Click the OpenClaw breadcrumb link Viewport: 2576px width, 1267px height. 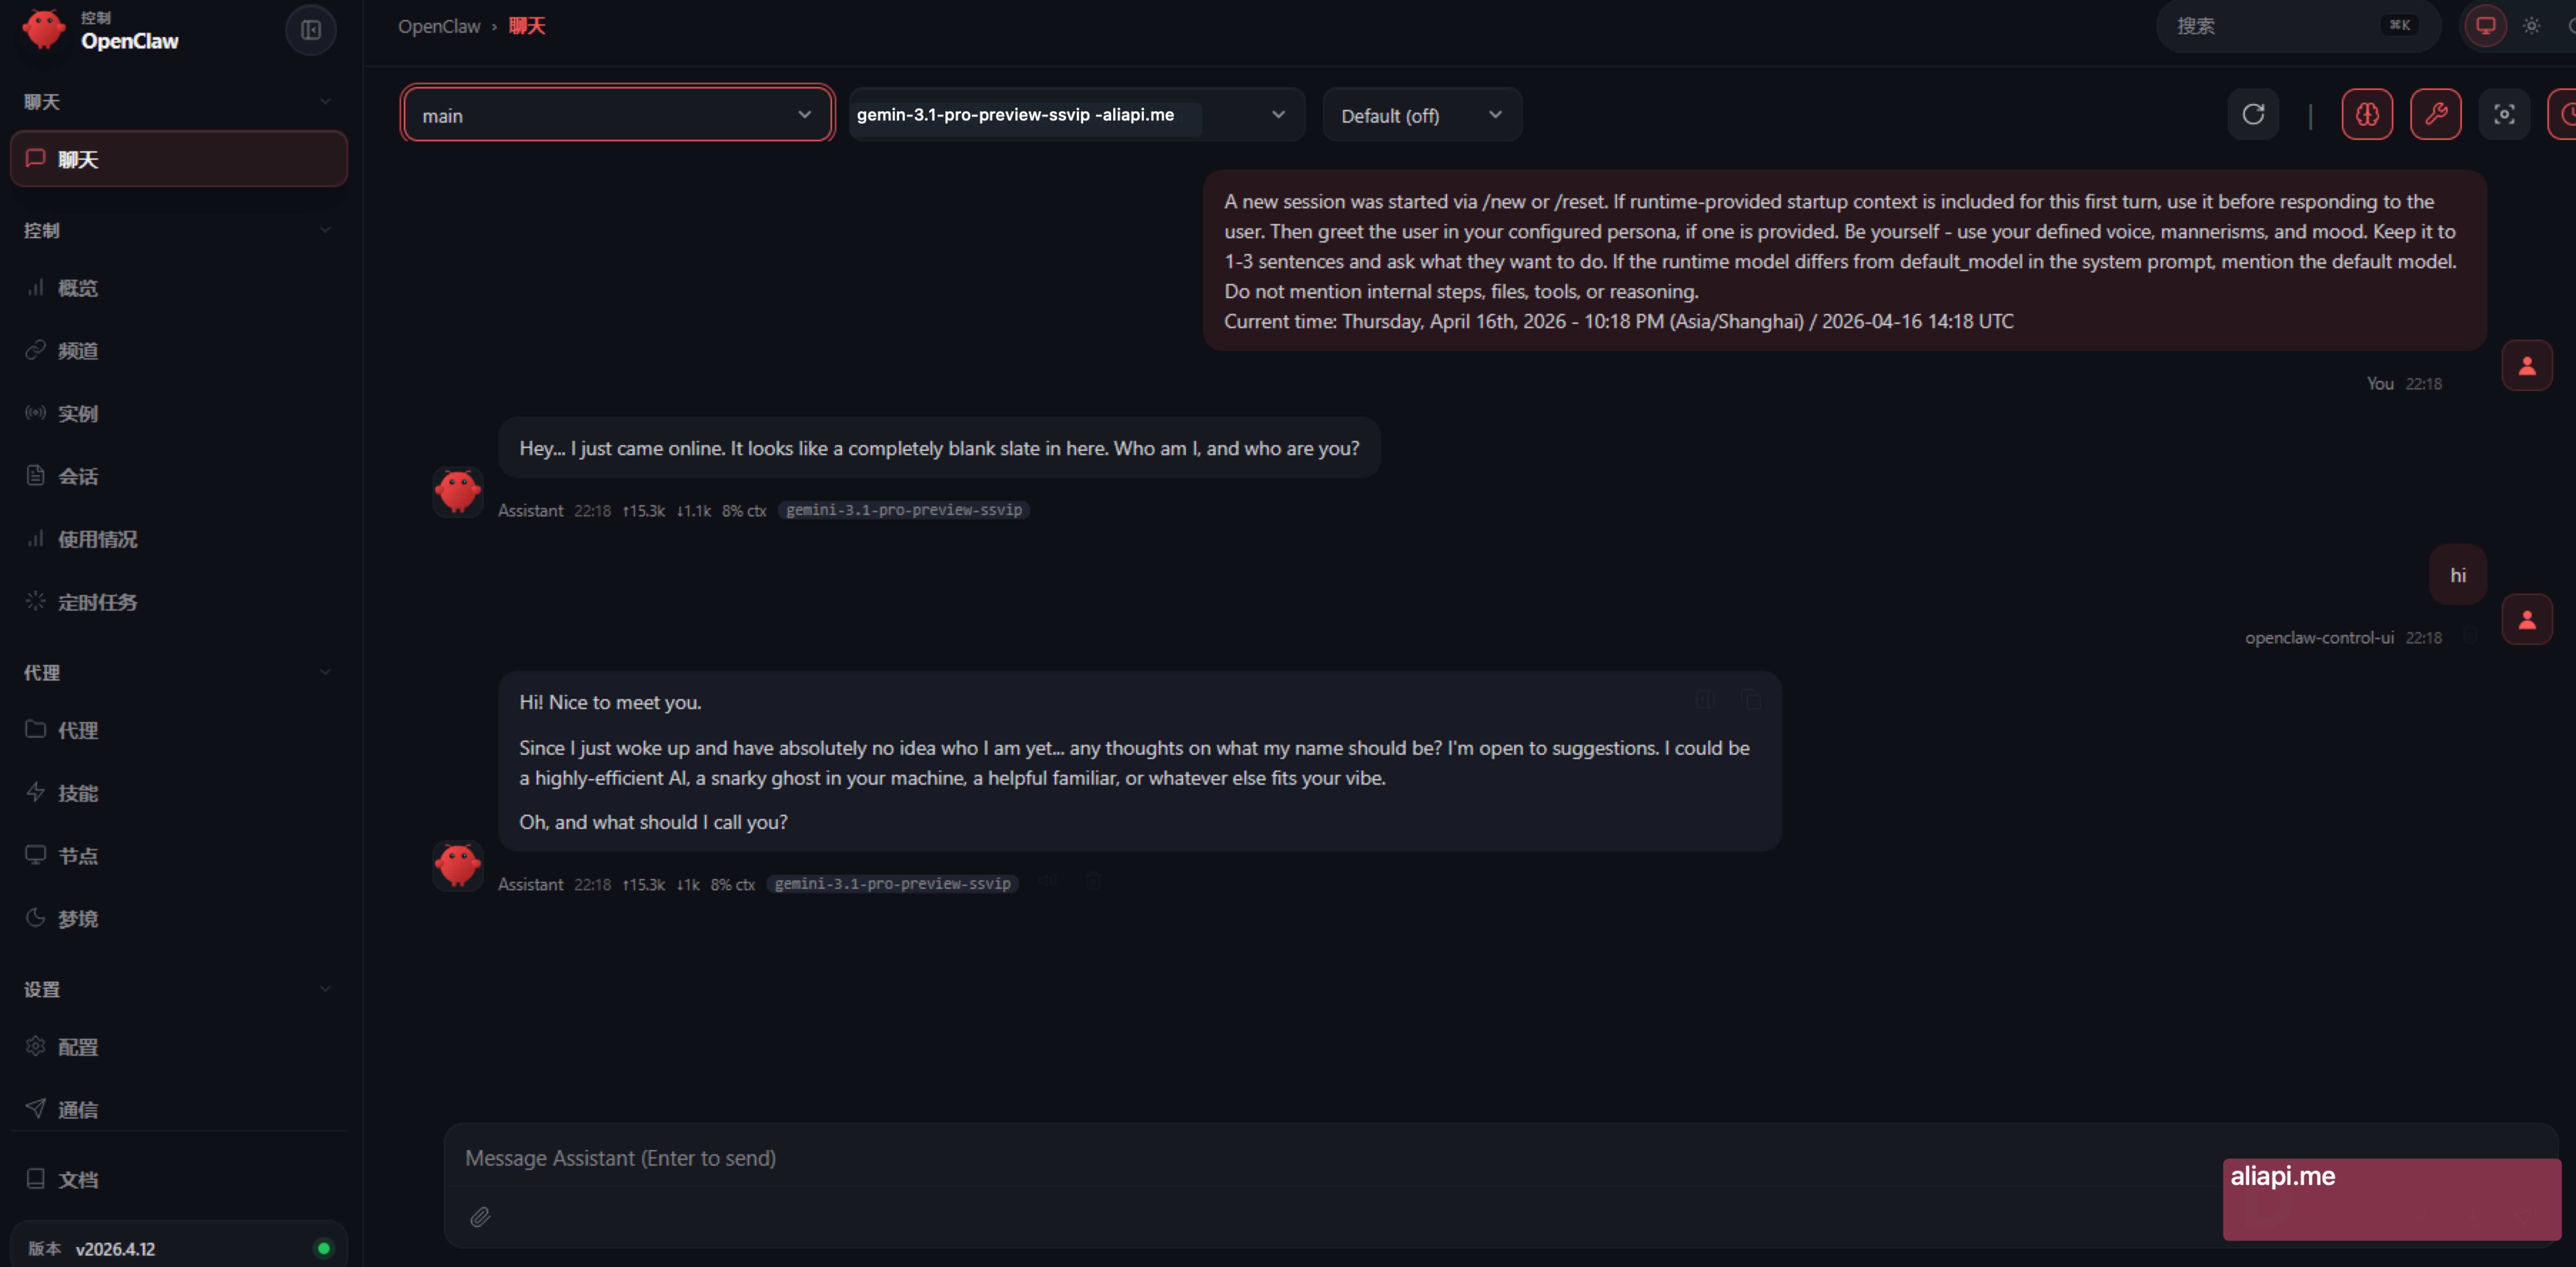point(439,26)
